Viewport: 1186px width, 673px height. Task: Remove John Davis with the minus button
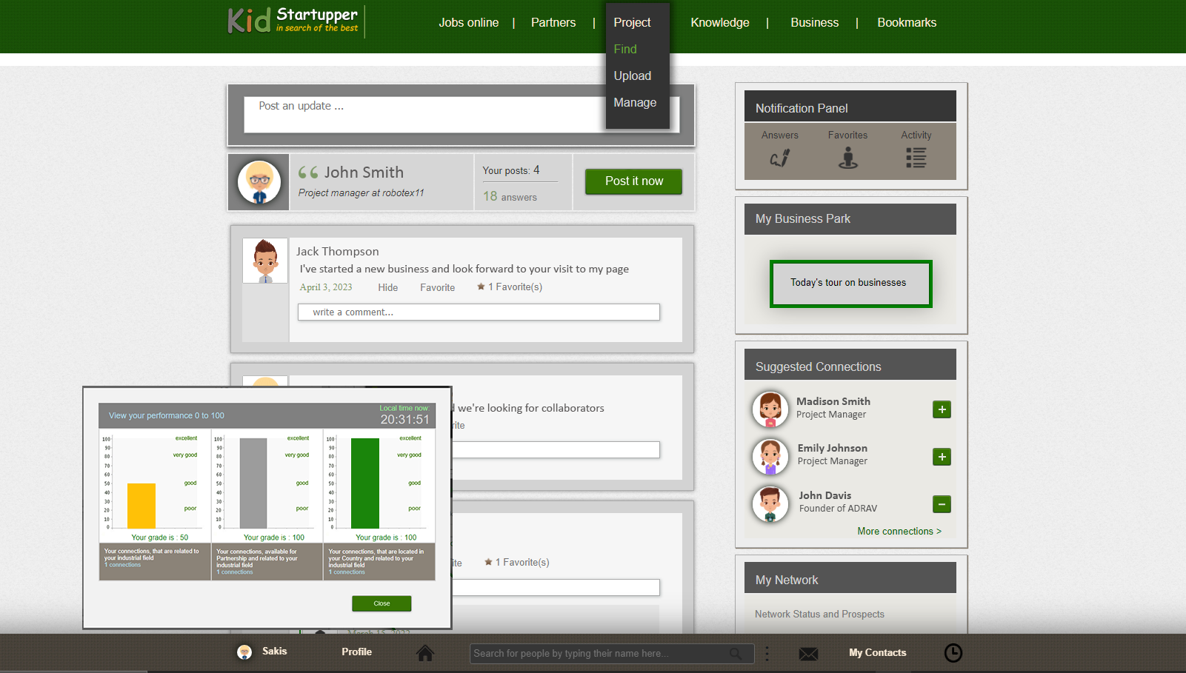coord(942,504)
